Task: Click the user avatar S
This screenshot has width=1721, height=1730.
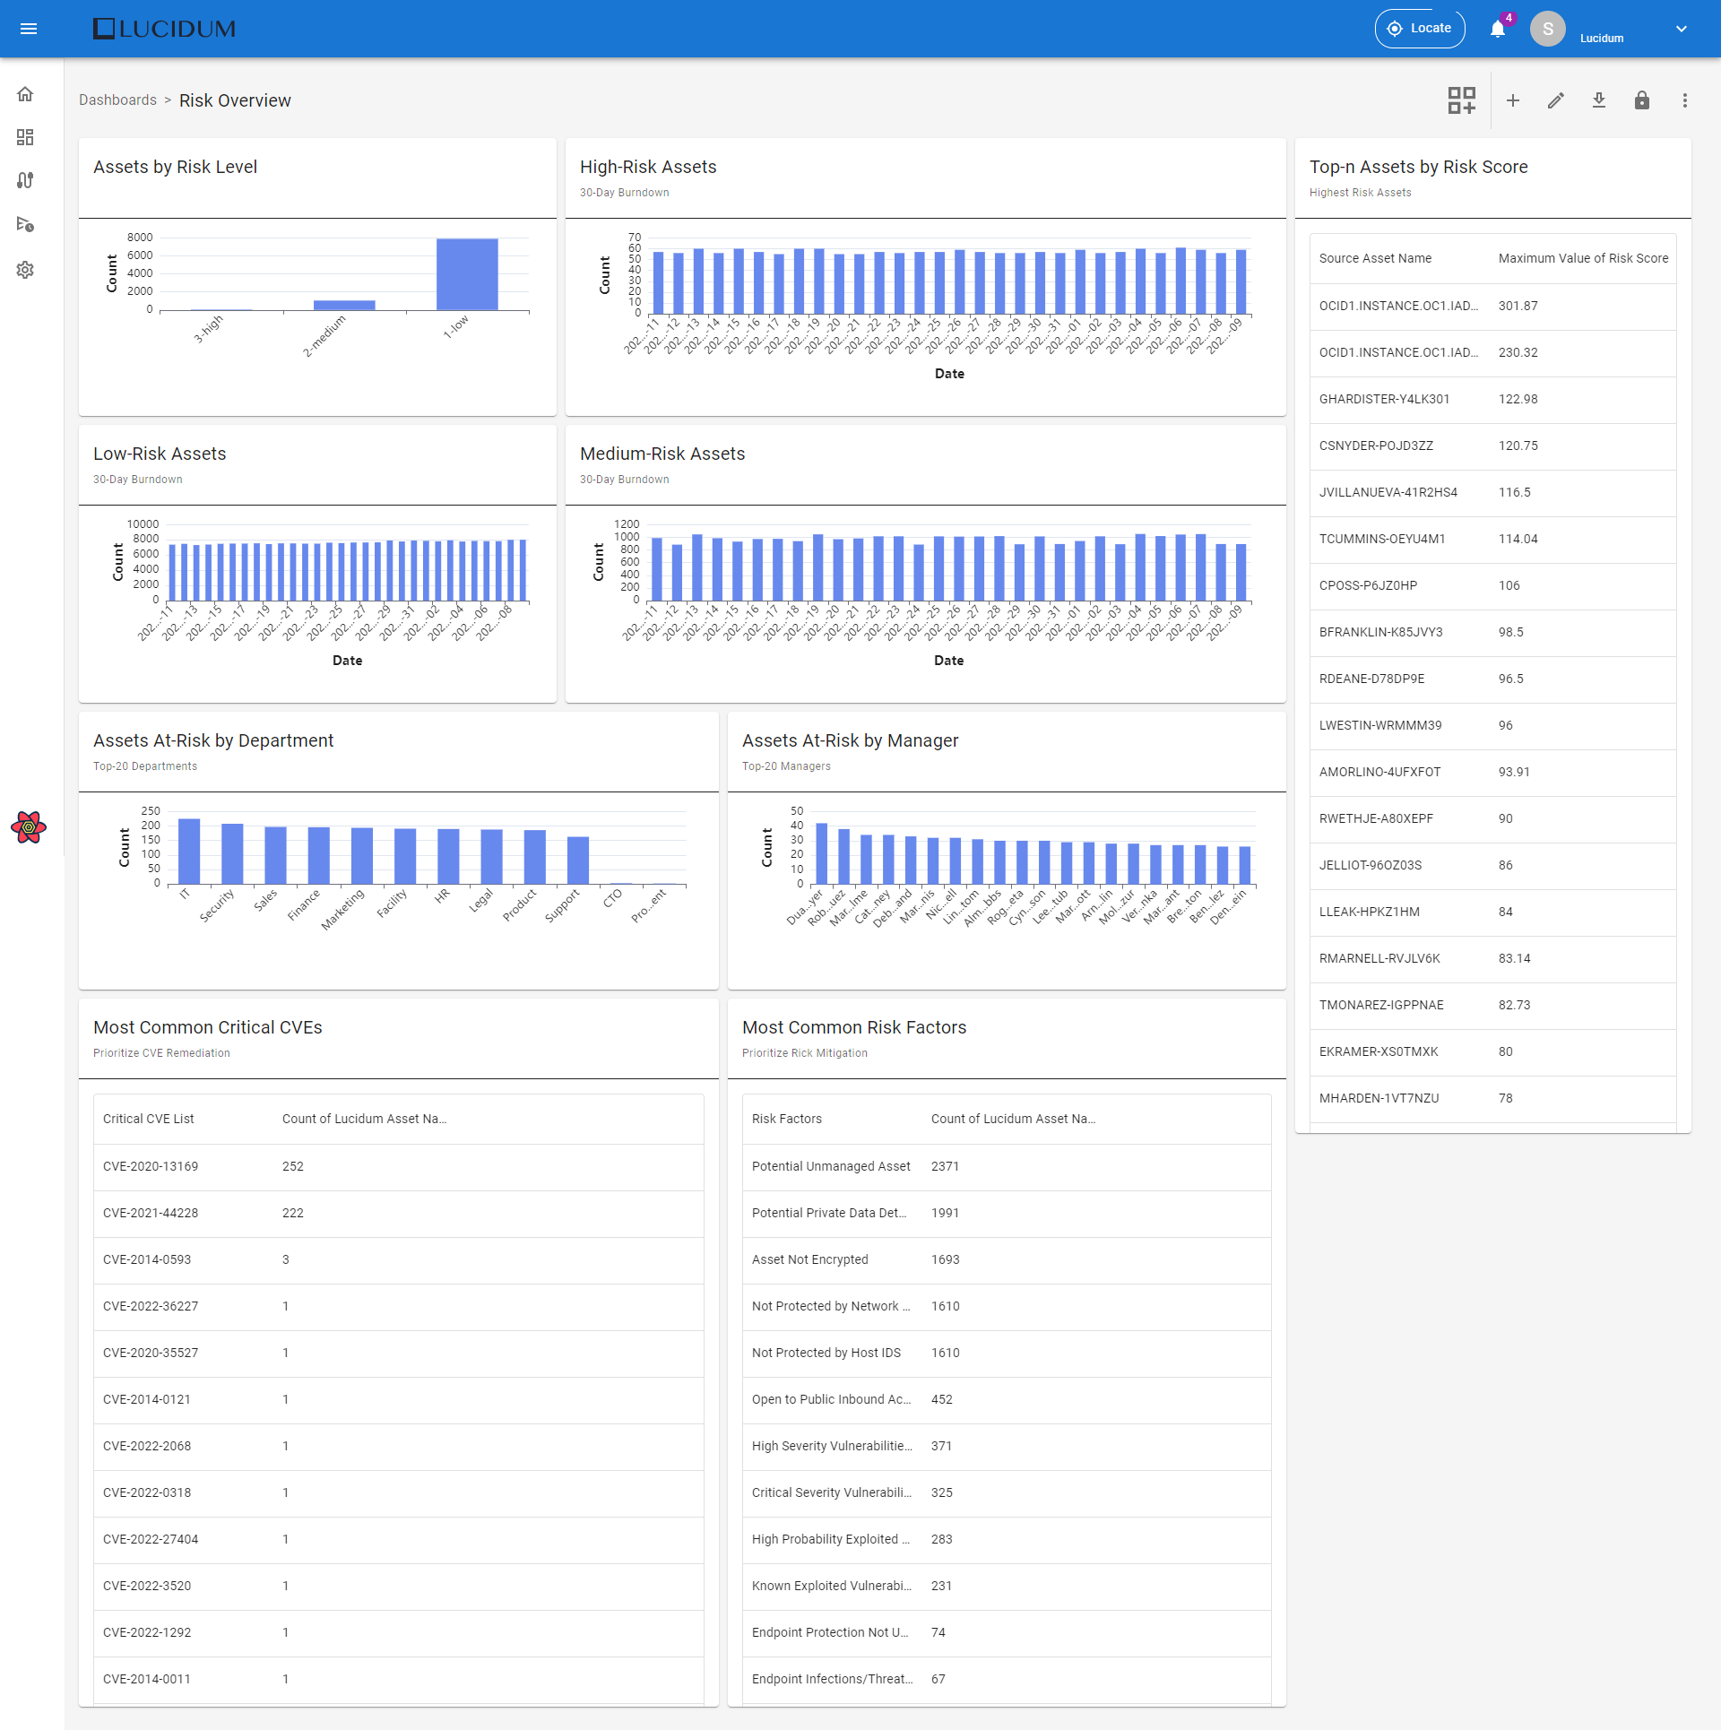Action: 1548,29
